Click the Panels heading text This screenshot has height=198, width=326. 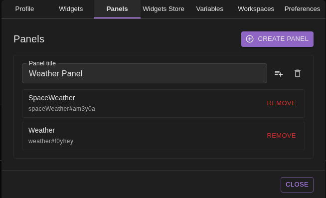point(29,39)
